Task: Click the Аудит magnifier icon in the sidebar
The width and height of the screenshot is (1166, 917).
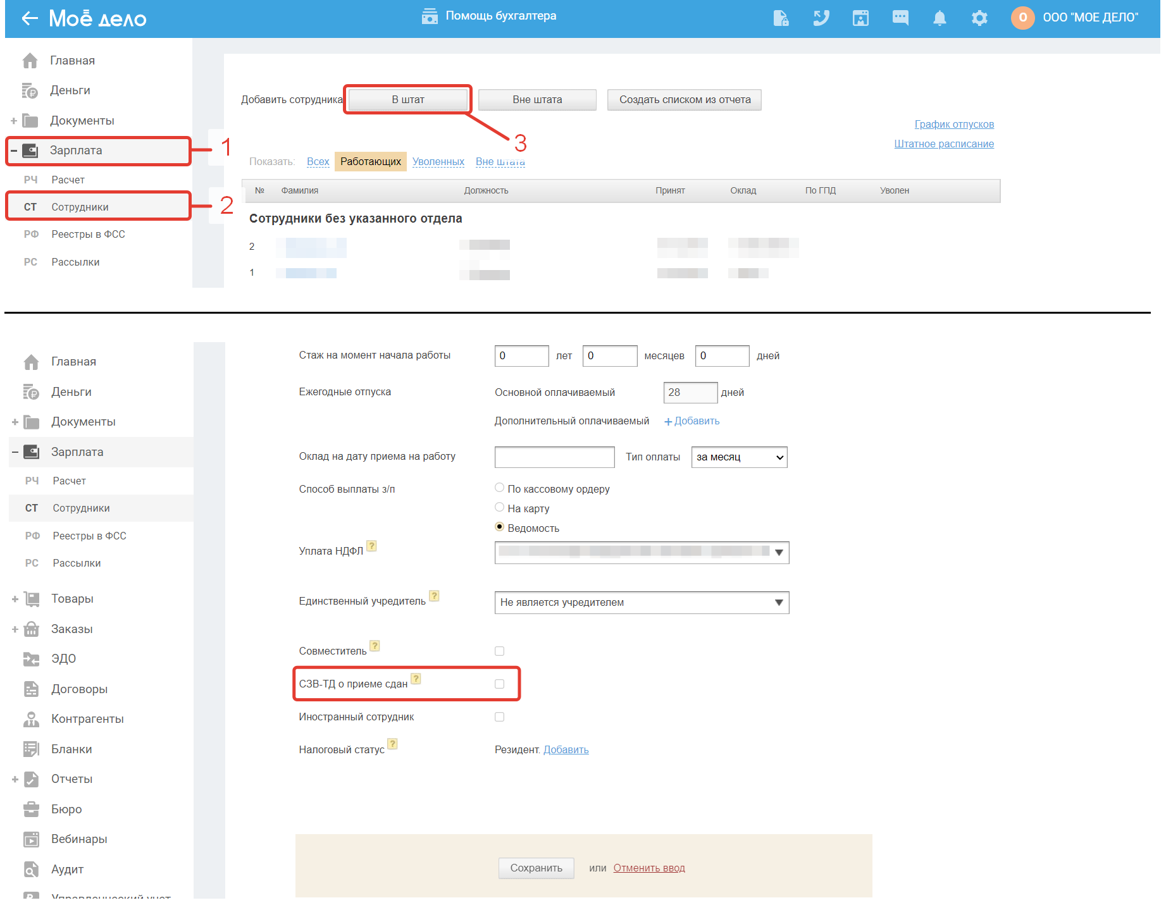Action: (x=32, y=870)
